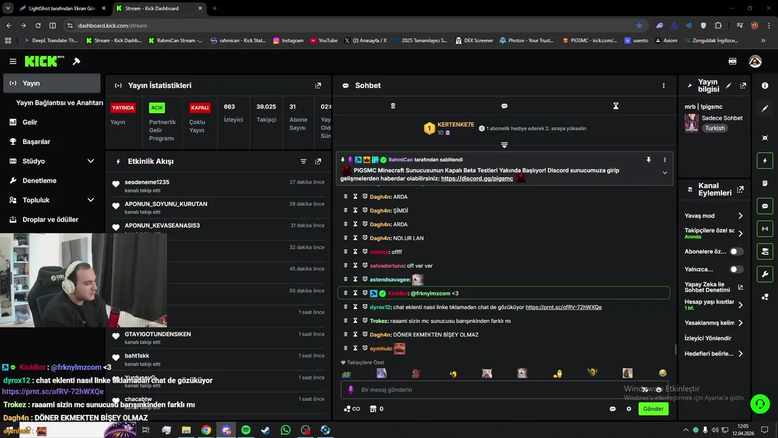Toggle the Abonelere öz... switch
Image resolution: width=778 pixels, height=438 pixels.
coord(736,251)
